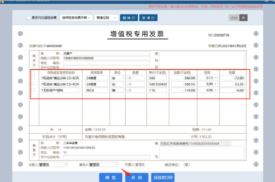Click the 增值税专用发票 title
275x182 pixels.
137,34
